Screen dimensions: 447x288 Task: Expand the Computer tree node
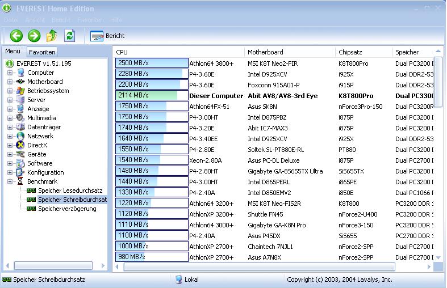[10, 73]
